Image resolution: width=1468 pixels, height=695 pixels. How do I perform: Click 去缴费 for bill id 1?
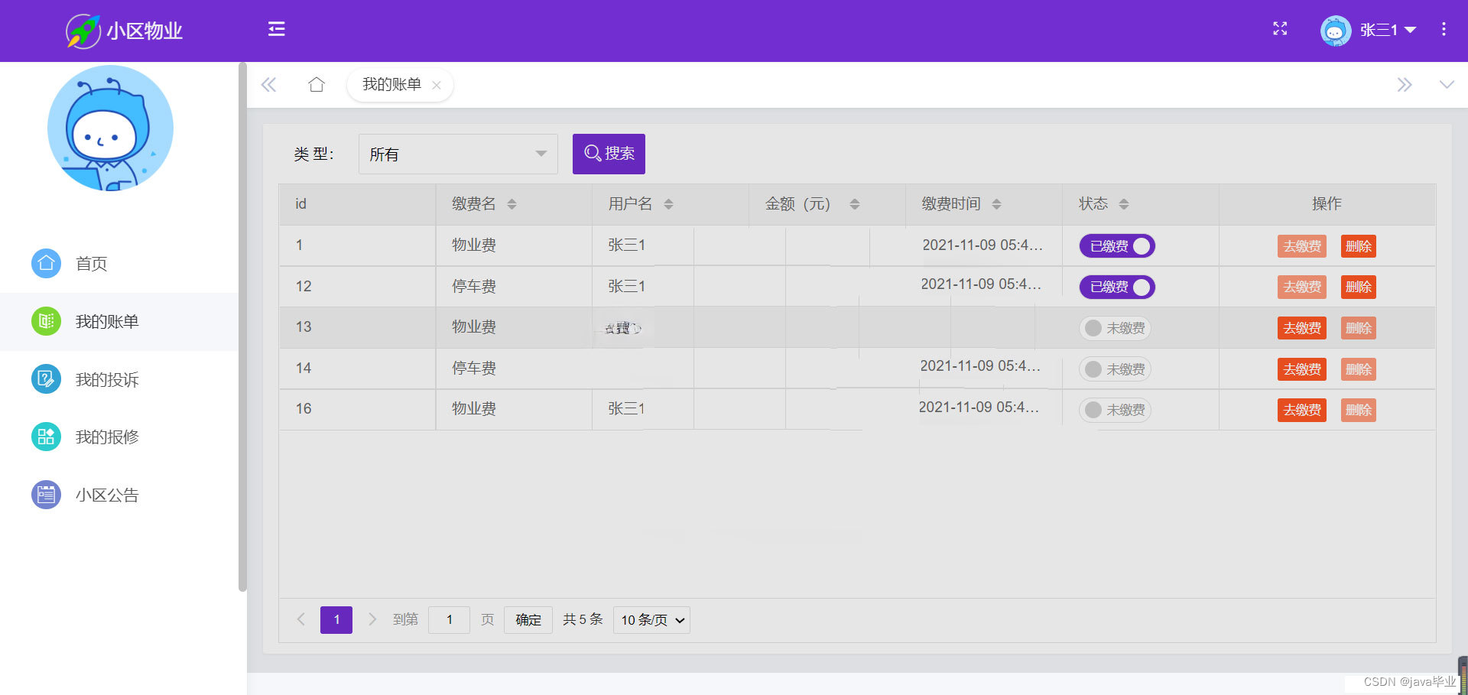click(x=1302, y=246)
